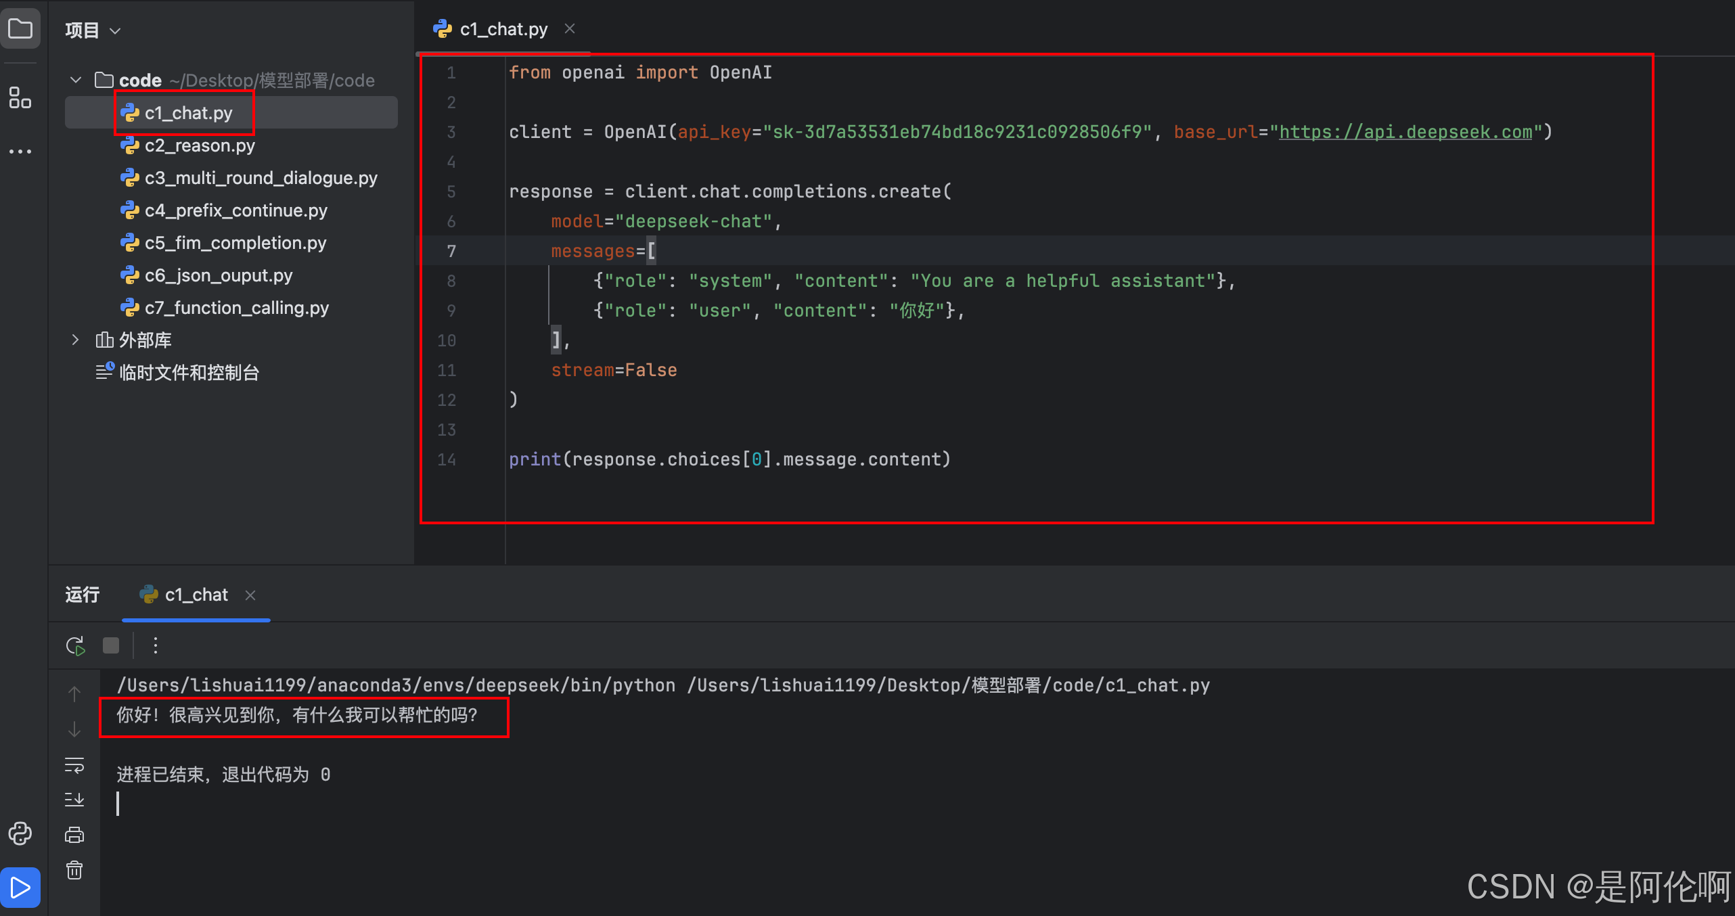
Task: Clear console output with trash icon
Action: (x=74, y=870)
